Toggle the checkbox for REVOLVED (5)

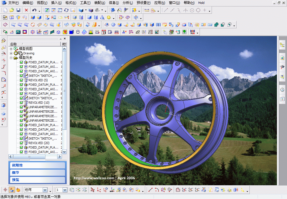[21, 80]
